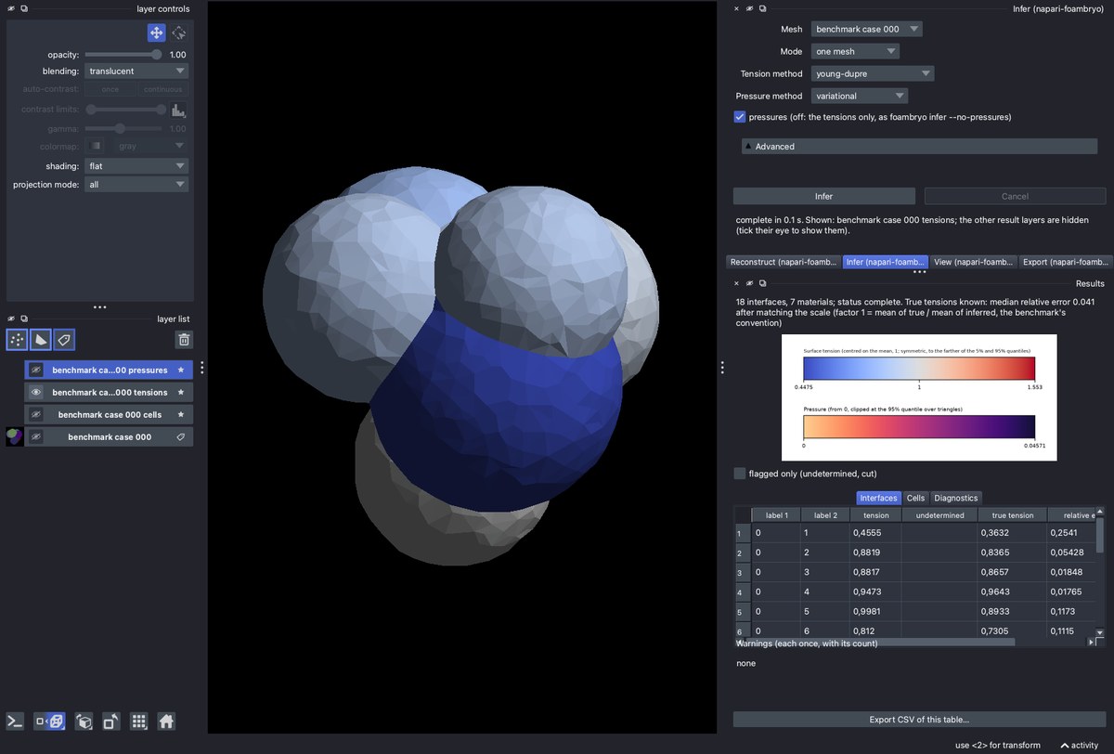Show the benchmark case 000 cells layer

[36, 414]
